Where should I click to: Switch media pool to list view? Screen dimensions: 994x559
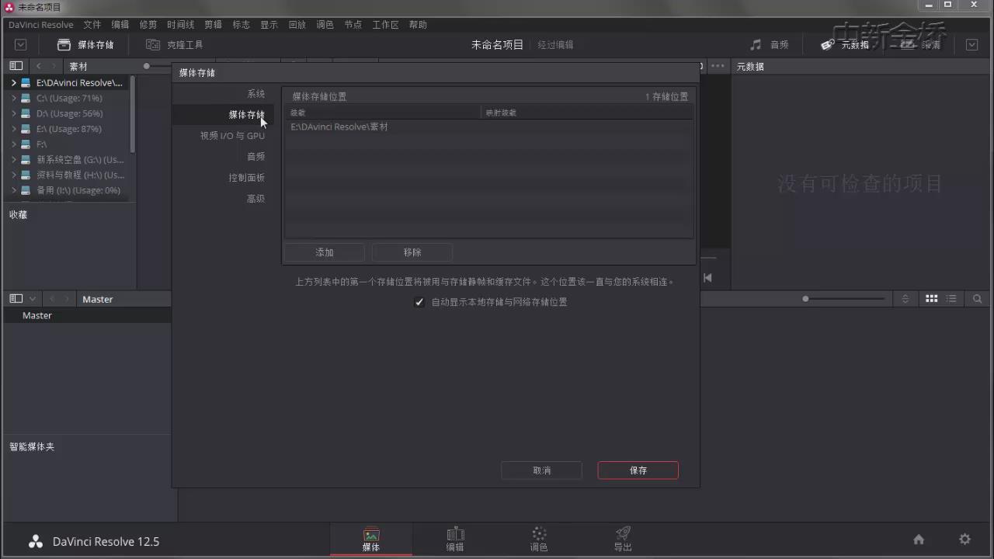point(951,298)
